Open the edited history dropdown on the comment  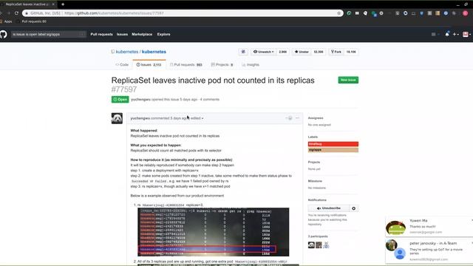(x=197, y=118)
